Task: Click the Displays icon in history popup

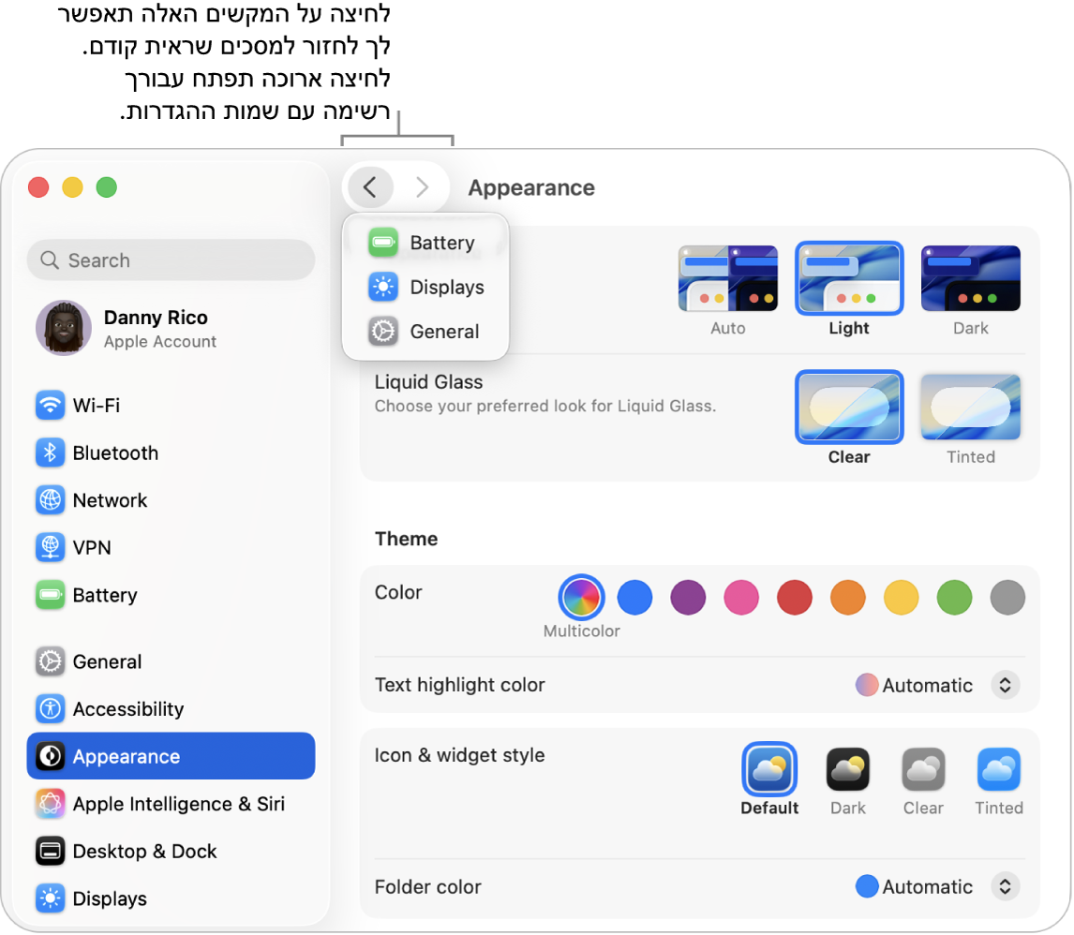Action: coord(383,287)
